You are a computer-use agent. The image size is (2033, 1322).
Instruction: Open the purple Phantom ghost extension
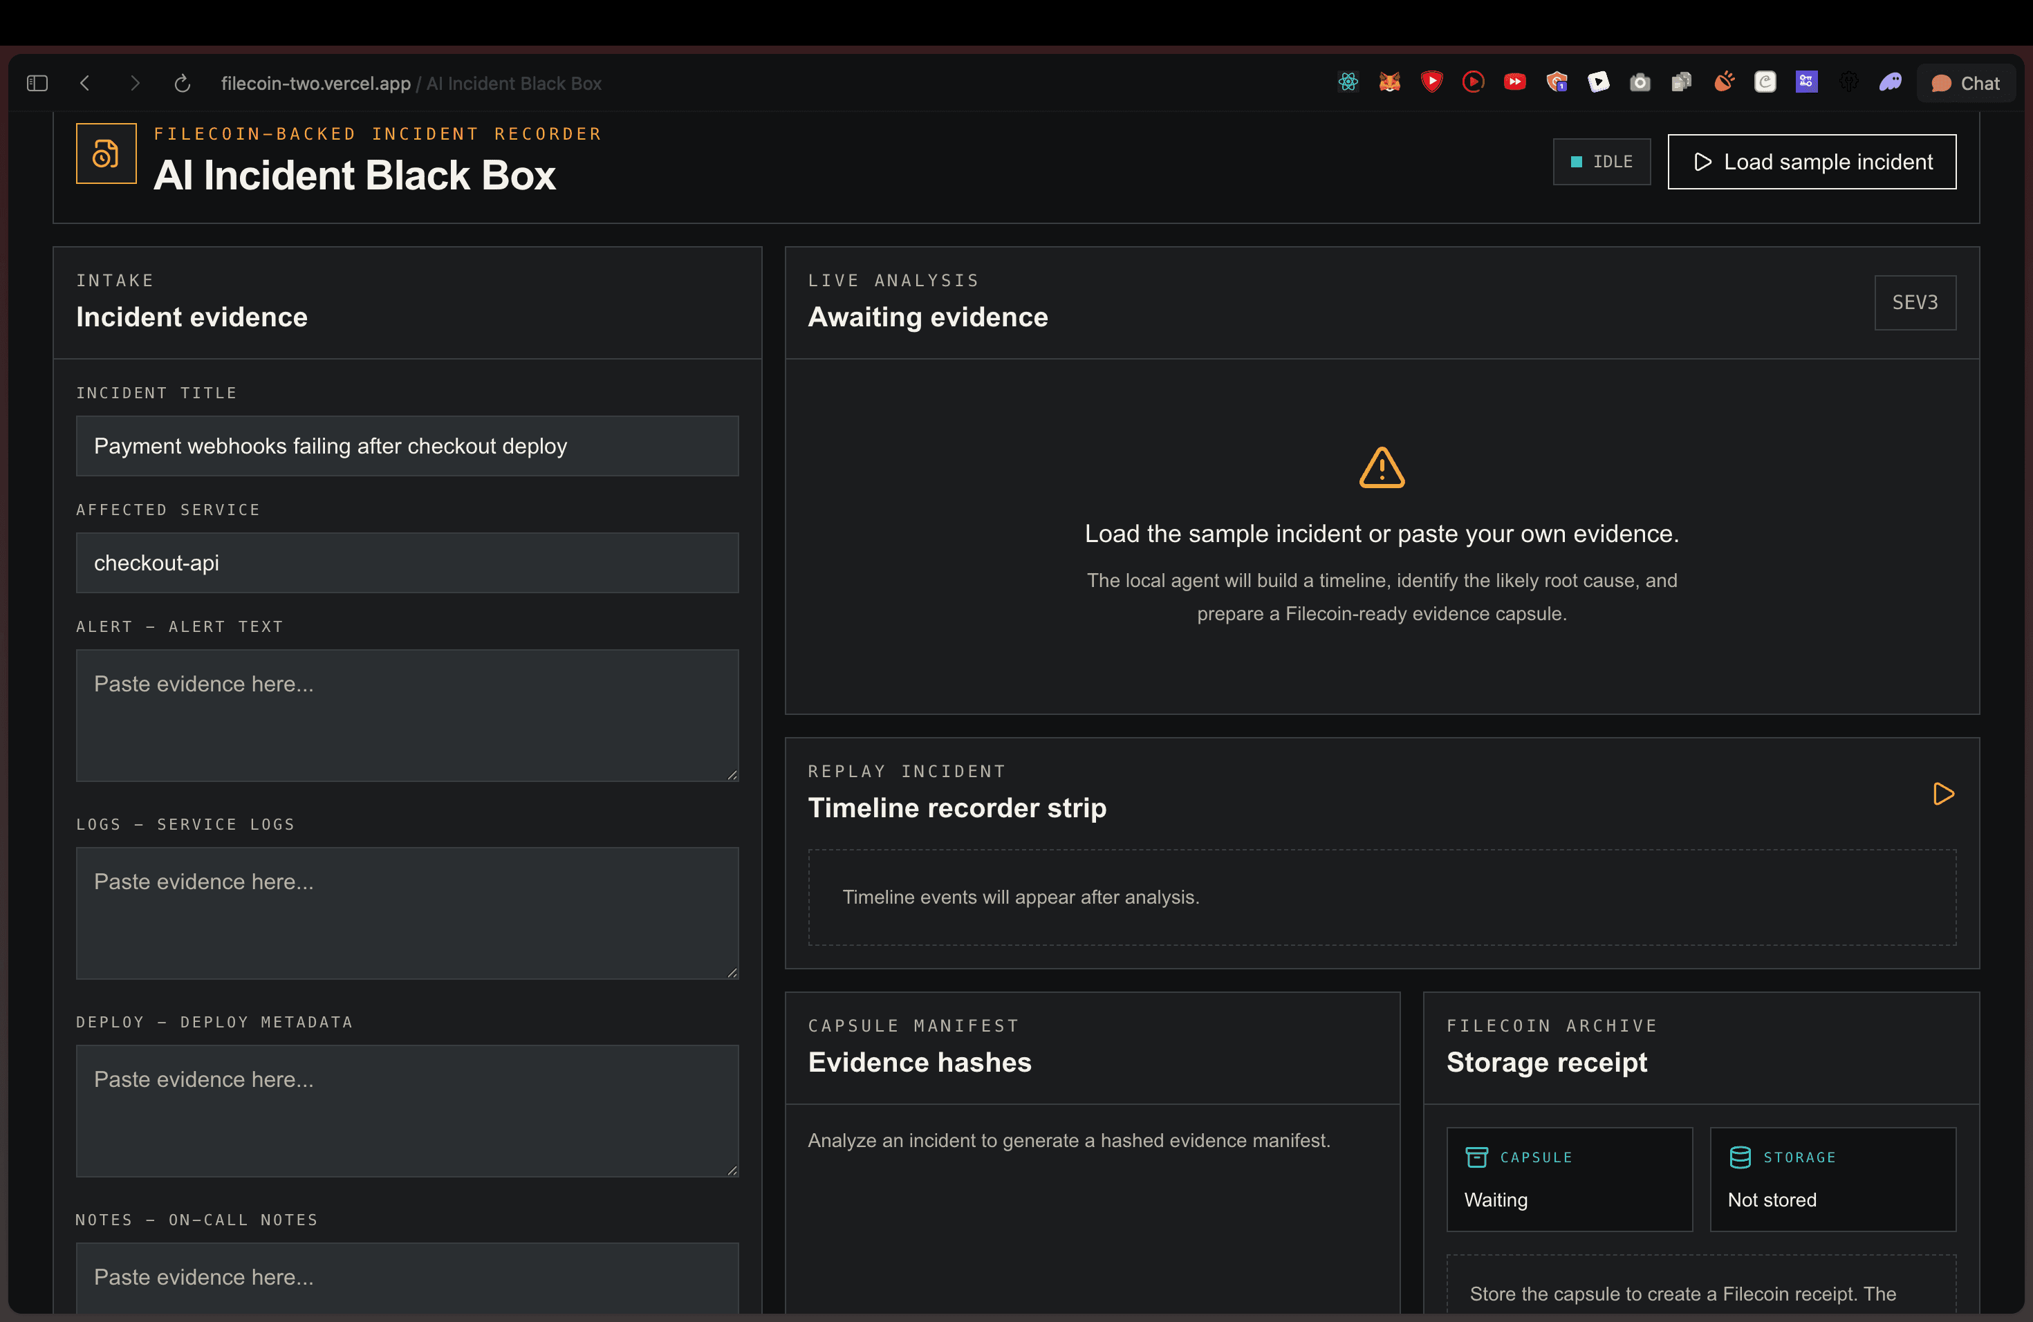point(1891,82)
